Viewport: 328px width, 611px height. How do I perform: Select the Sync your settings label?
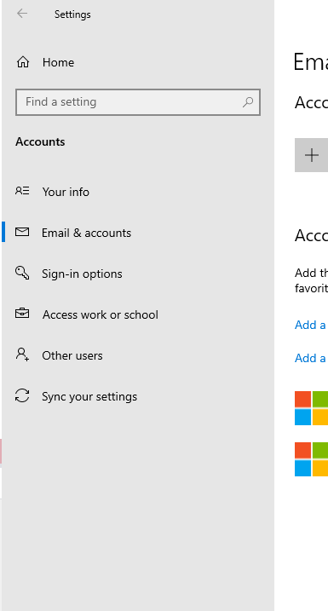click(x=89, y=397)
